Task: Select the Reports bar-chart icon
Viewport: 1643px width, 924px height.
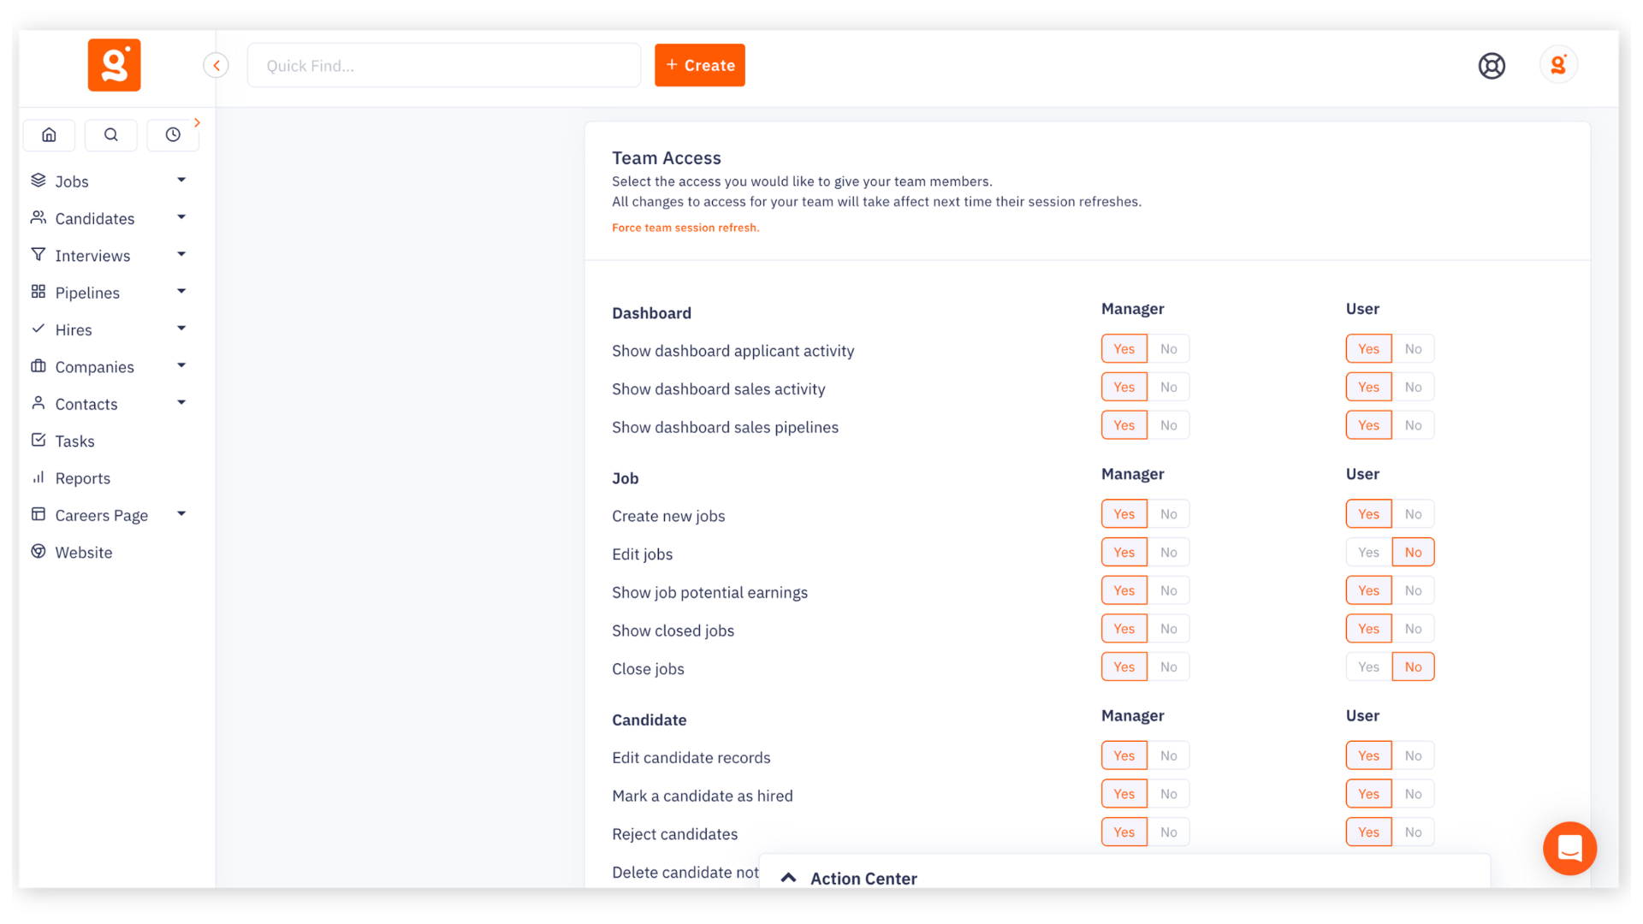Action: coord(39,477)
